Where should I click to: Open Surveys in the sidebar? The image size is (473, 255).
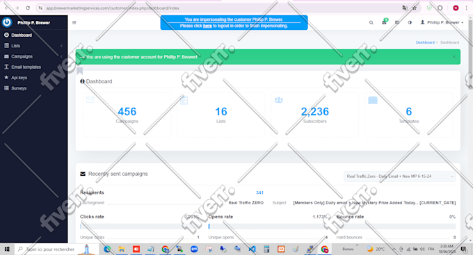coord(19,88)
